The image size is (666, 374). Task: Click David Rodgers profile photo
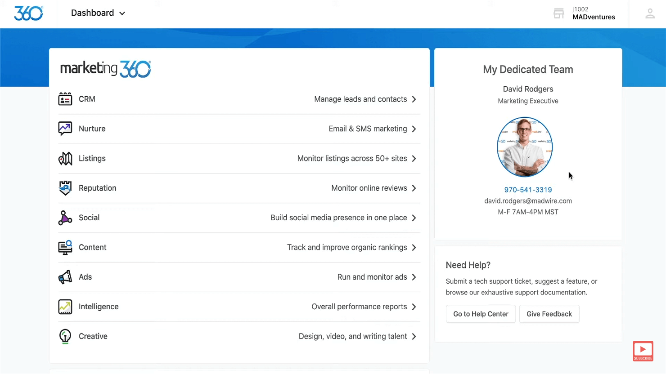coord(525,147)
